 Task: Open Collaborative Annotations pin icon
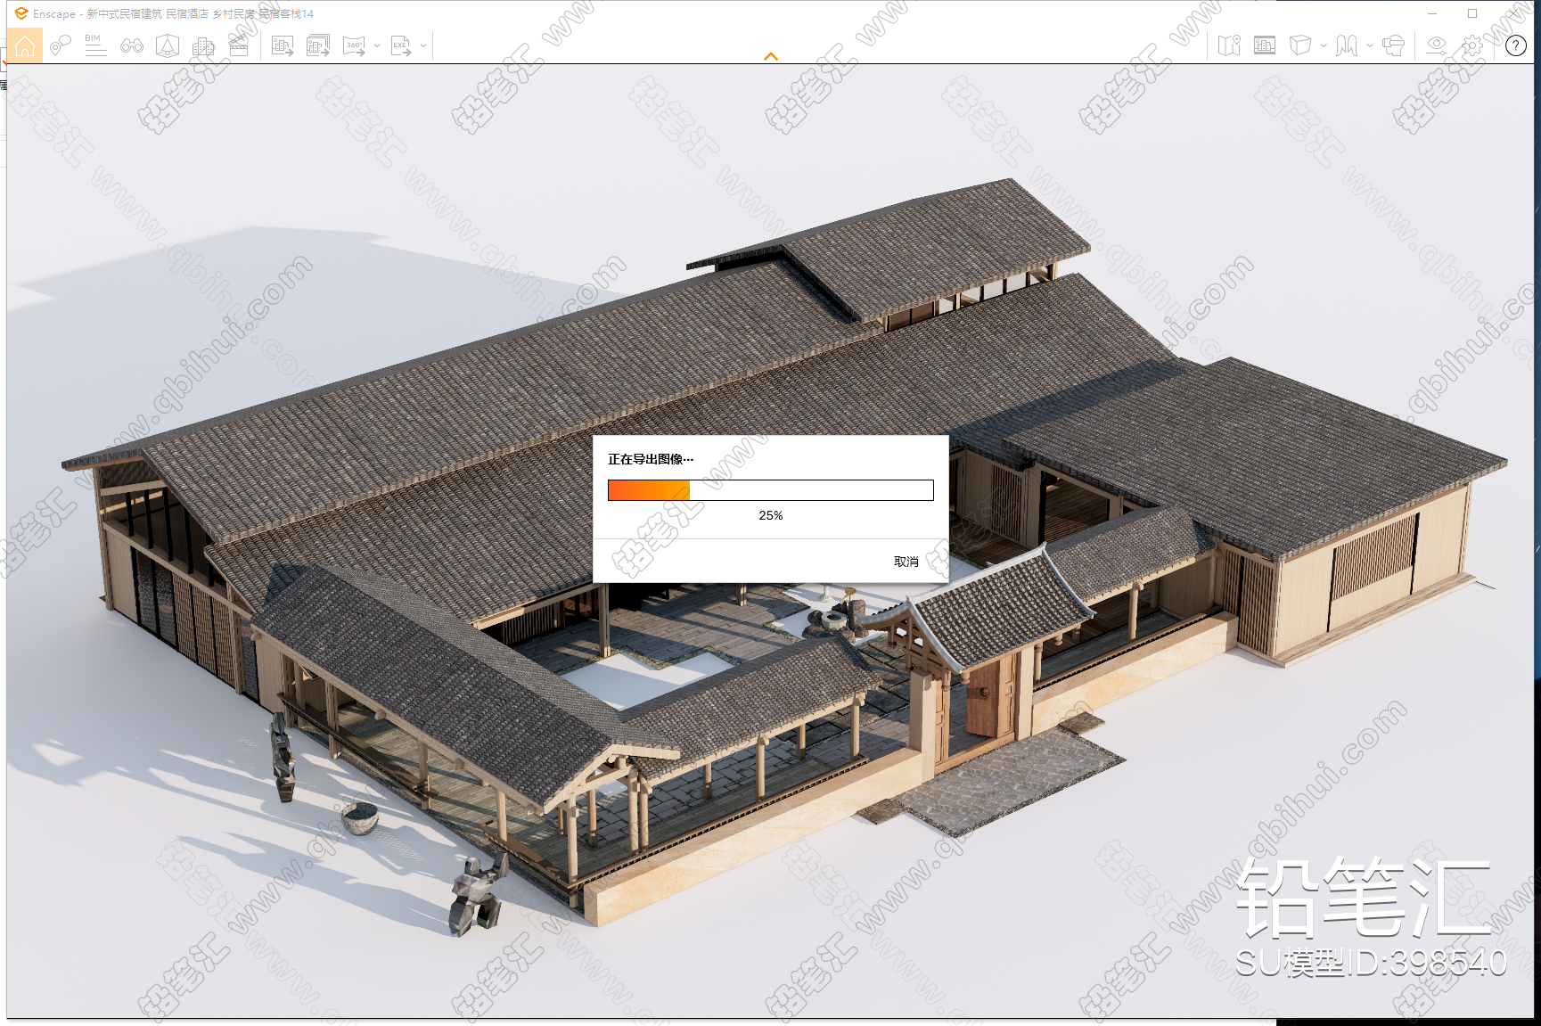click(60, 45)
